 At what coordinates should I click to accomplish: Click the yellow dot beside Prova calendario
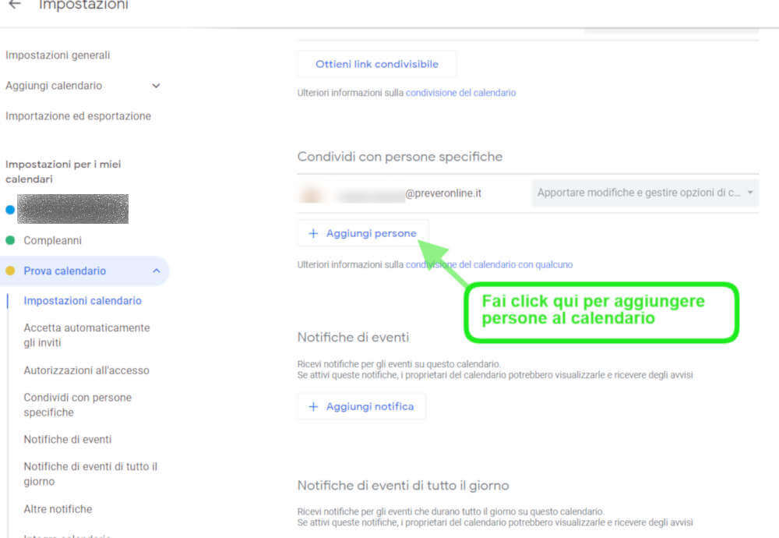(10, 271)
